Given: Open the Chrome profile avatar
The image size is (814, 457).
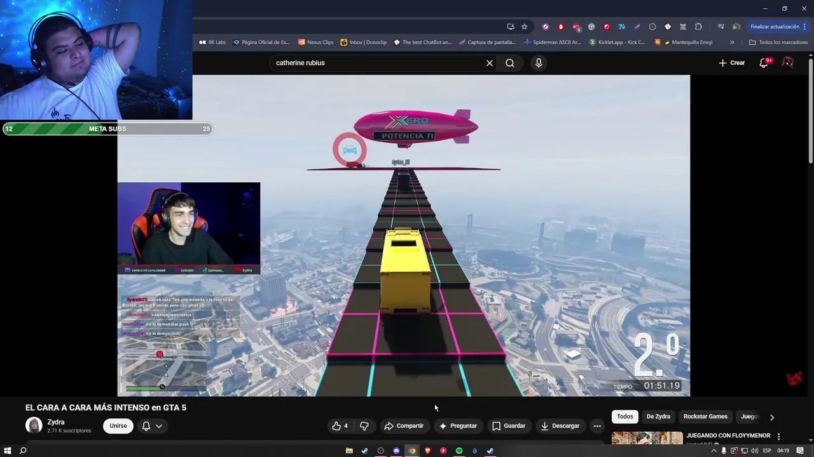Looking at the screenshot, I should pyautogui.click(x=736, y=27).
